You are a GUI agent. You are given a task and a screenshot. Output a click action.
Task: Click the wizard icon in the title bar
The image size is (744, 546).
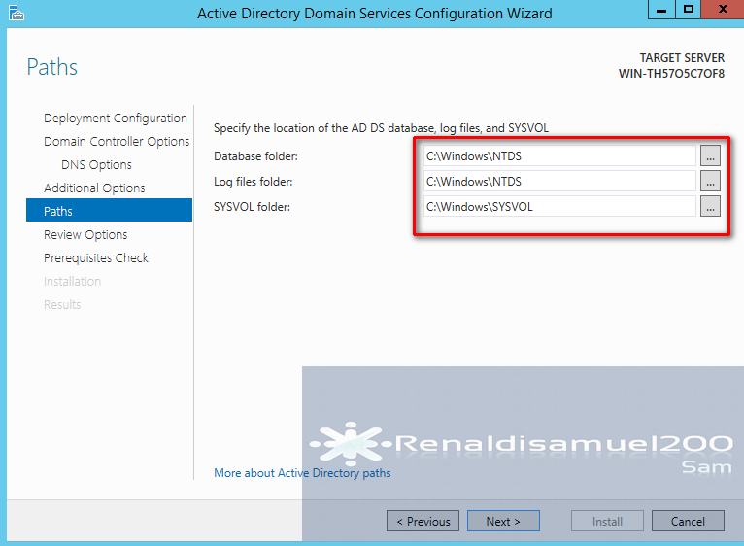[x=17, y=13]
